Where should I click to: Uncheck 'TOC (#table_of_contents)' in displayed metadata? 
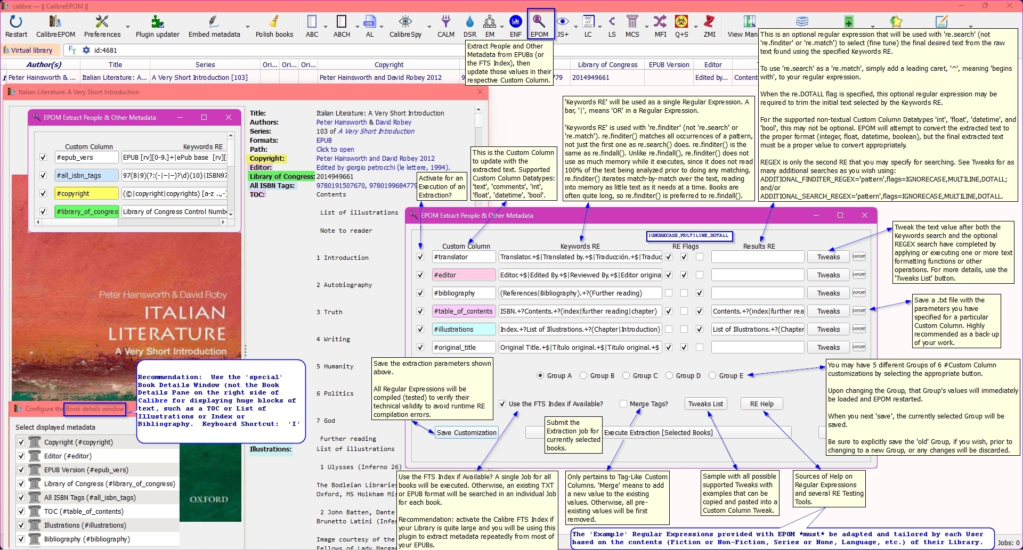click(x=21, y=511)
